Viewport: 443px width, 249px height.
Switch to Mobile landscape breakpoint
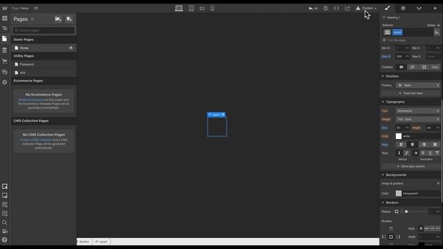click(x=202, y=8)
